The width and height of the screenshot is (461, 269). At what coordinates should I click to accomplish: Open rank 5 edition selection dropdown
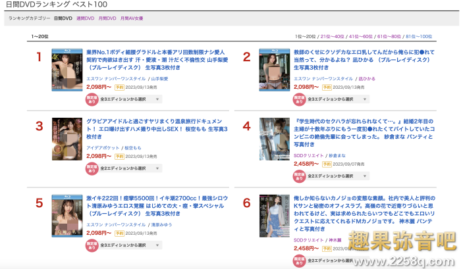click(x=130, y=245)
